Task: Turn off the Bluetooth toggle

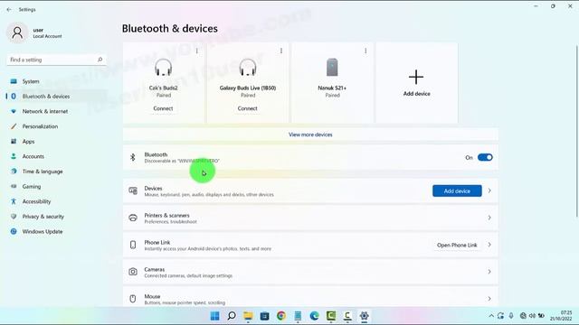Action: pyautogui.click(x=485, y=157)
